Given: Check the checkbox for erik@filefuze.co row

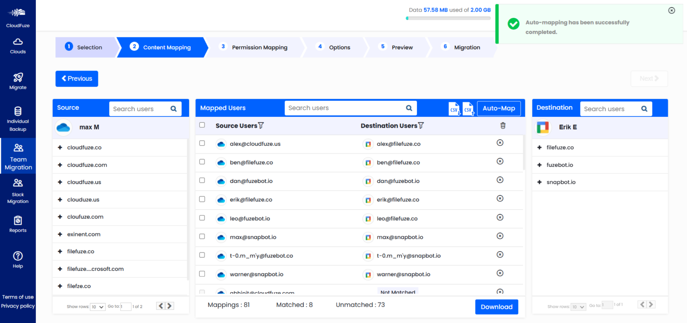Looking at the screenshot, I should tap(202, 199).
